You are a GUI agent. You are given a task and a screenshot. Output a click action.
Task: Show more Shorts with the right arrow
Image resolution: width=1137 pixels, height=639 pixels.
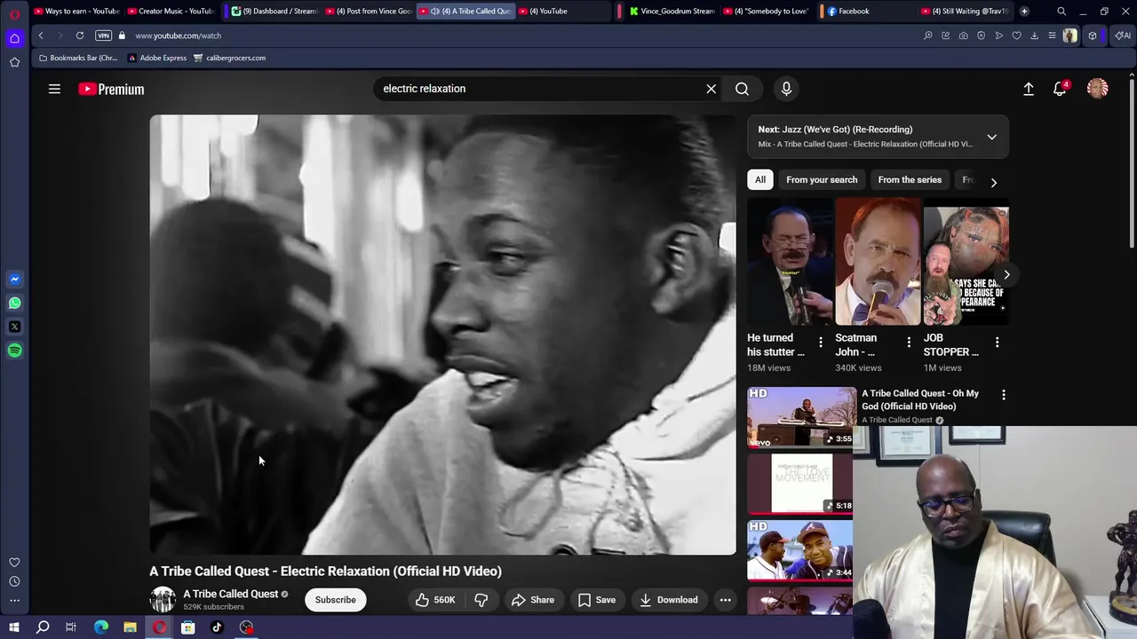[1006, 275]
